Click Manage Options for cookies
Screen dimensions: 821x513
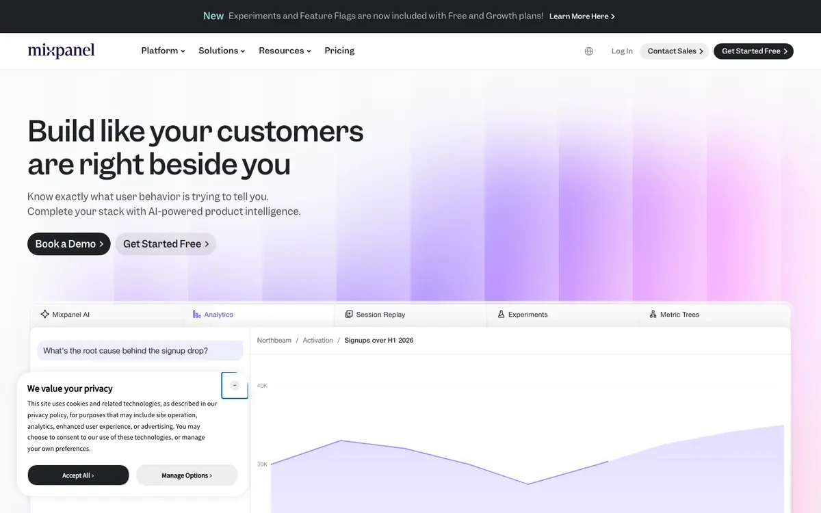(187, 475)
